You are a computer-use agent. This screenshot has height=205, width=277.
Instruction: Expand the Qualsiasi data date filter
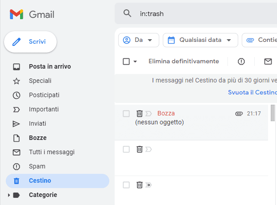point(200,40)
